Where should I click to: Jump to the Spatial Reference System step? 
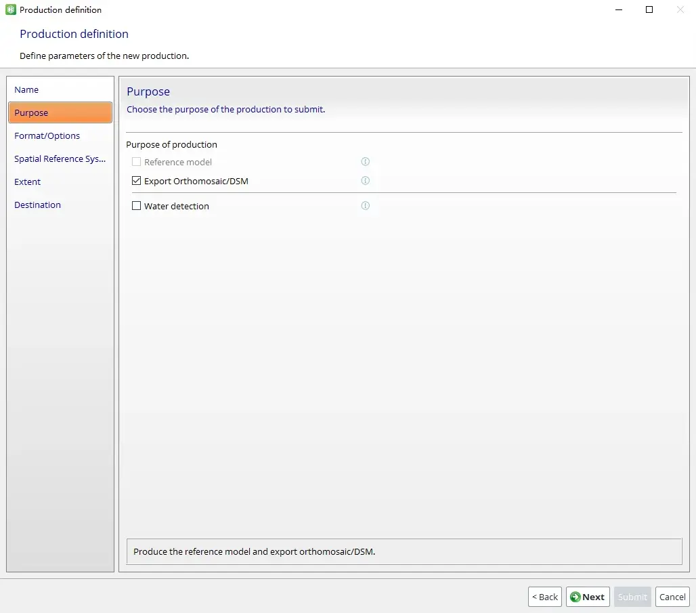(x=60, y=159)
